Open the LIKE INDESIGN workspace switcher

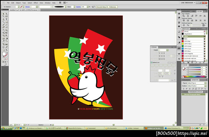(188, 3)
